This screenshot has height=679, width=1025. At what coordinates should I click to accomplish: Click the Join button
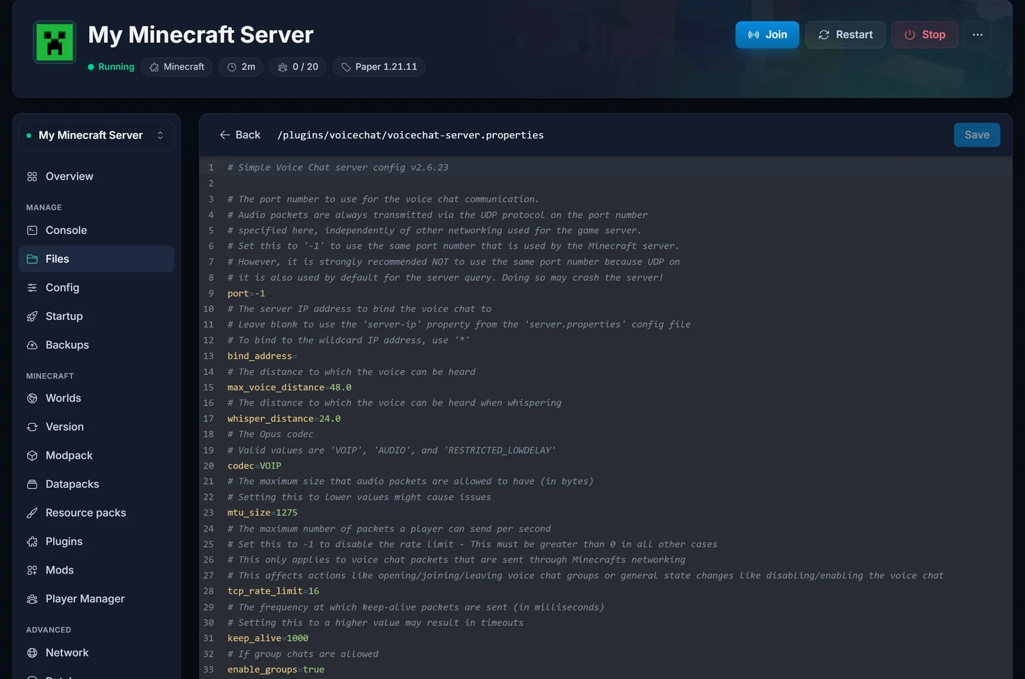767,35
